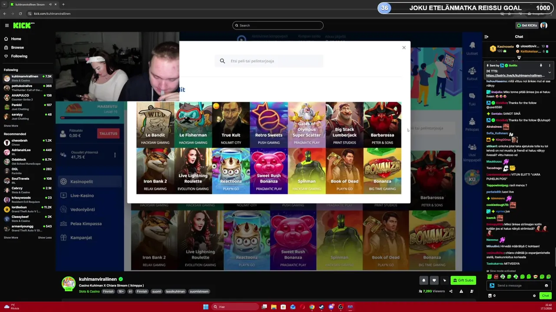Open the botrix.live pinned link
Viewport: 556px width, 312px height.
[x=515, y=75]
